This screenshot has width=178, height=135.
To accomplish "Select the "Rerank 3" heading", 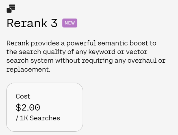I will (32, 23).
